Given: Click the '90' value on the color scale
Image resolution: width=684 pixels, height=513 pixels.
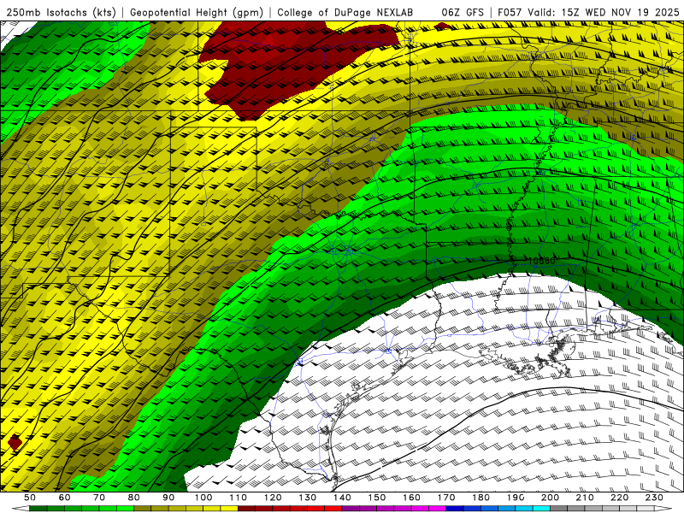Looking at the screenshot, I should [x=168, y=498].
